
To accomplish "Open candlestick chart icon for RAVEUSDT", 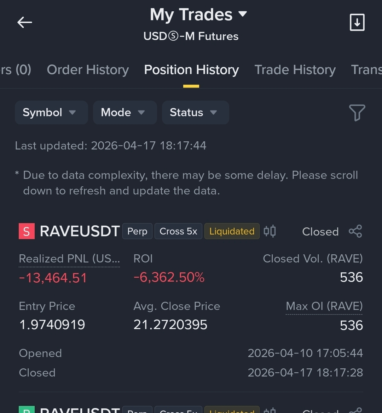I will [x=270, y=231].
